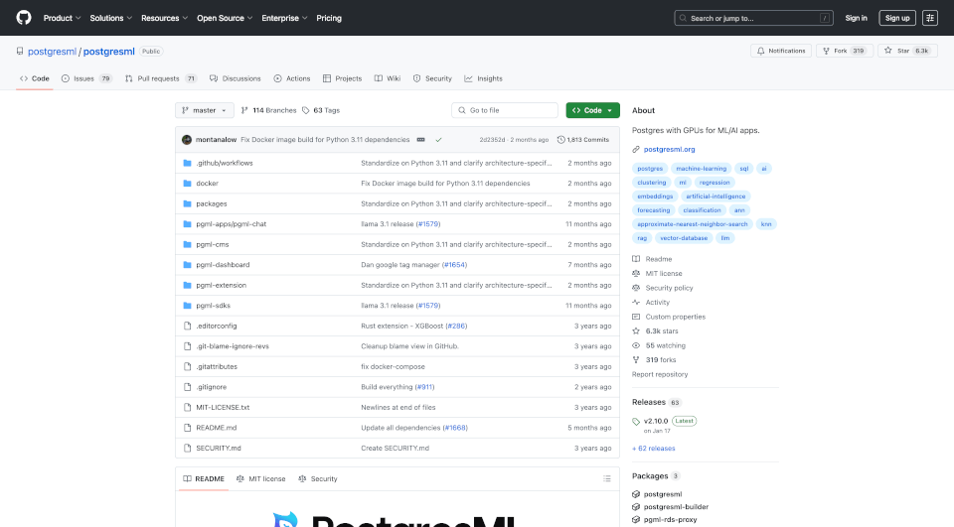Expand the green Code dropdown button

pyautogui.click(x=592, y=110)
